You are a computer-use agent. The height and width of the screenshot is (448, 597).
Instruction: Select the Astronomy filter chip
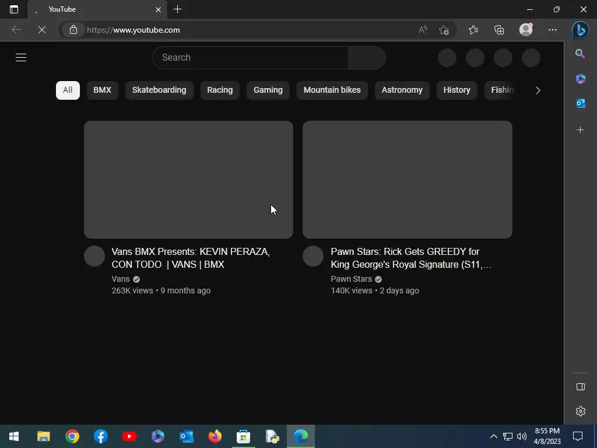402,90
